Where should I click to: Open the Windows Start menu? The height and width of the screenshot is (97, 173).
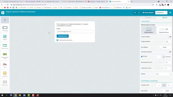(x=2, y=95)
